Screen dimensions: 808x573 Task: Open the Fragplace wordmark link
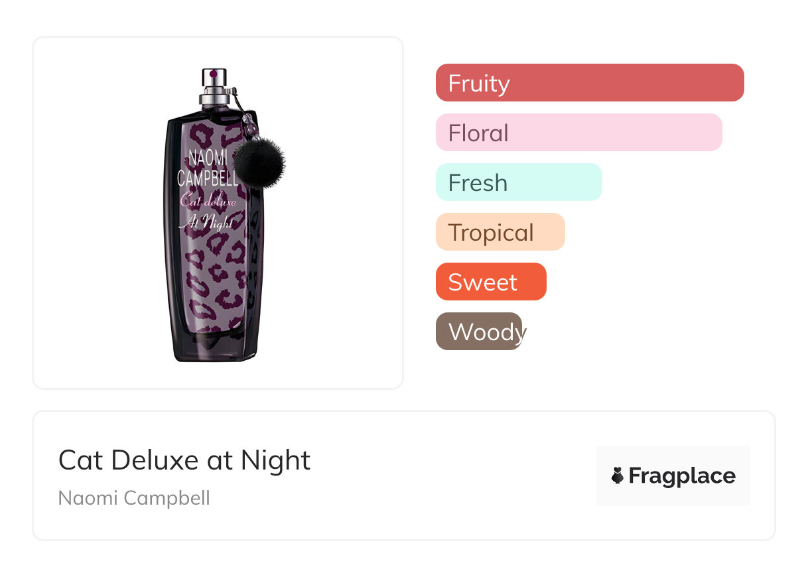(681, 476)
